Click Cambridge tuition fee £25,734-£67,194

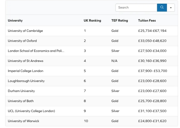152,31
